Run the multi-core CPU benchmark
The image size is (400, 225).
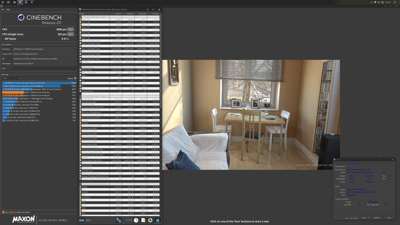coord(71,29)
